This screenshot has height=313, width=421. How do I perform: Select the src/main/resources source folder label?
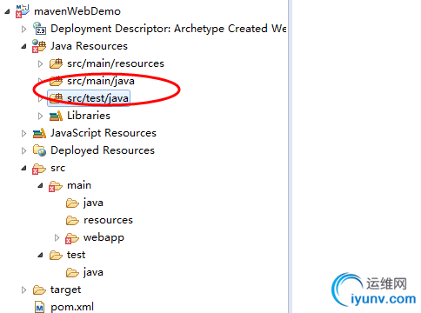pyautogui.click(x=116, y=63)
